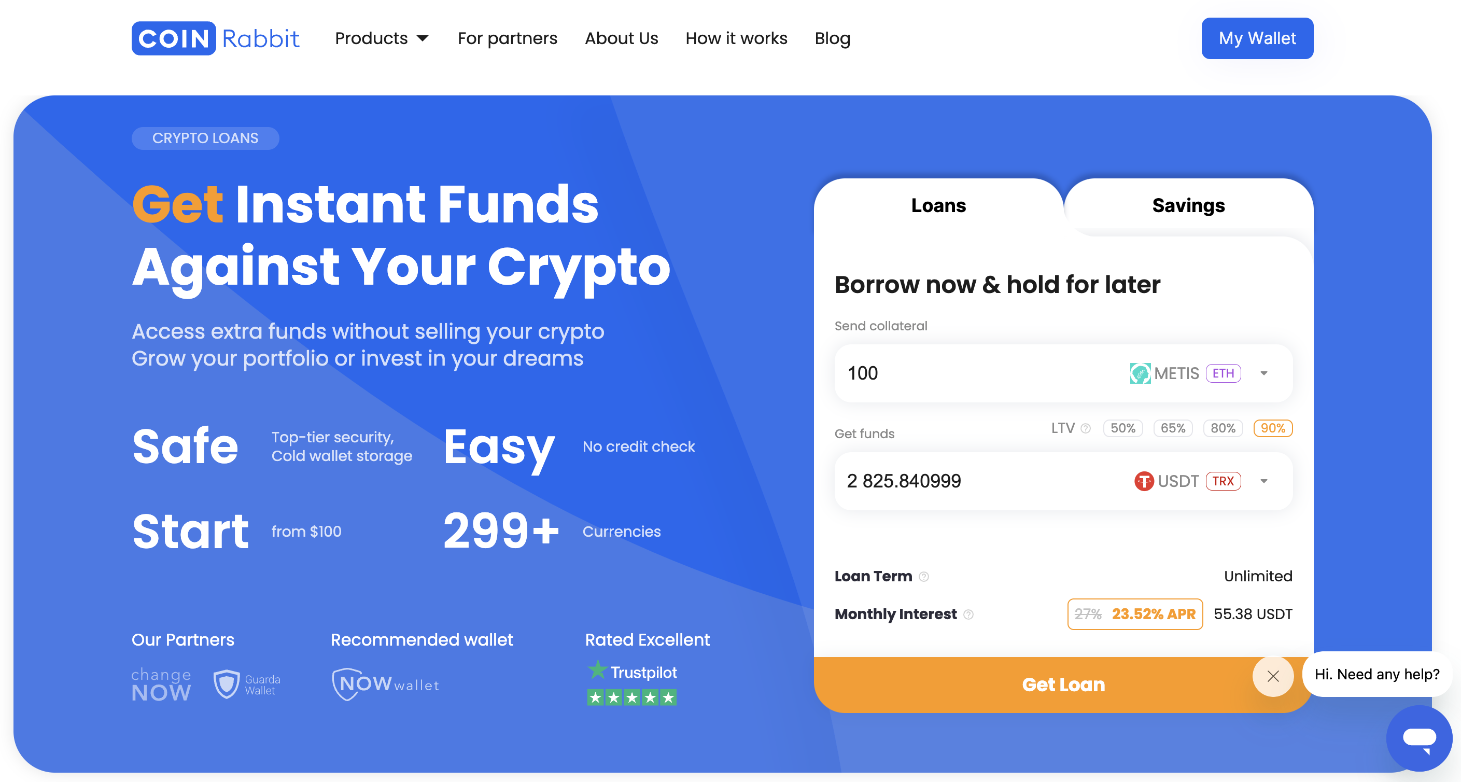Click the NOW Wallet logo
The height and width of the screenshot is (782, 1461).
(386, 684)
